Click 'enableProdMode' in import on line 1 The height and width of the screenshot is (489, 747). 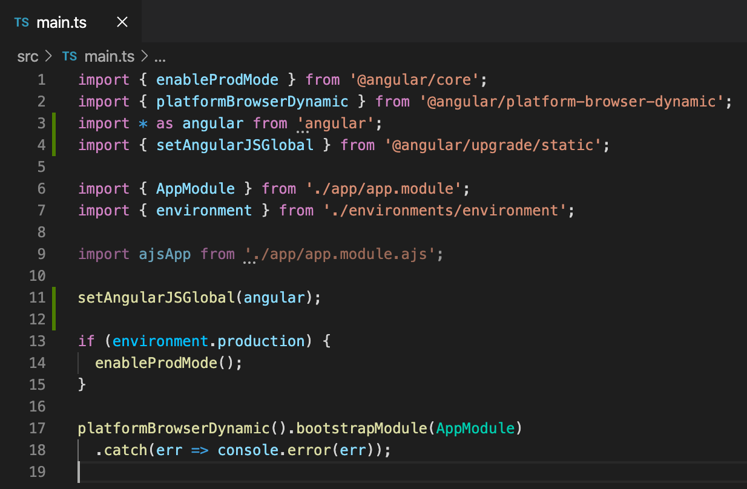coord(217,80)
